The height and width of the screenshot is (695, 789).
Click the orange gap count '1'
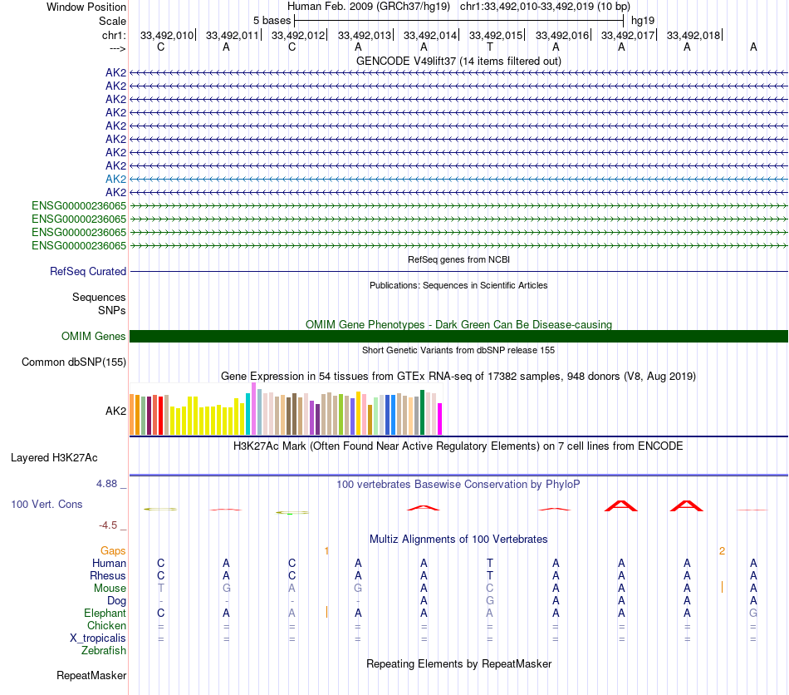coord(326,551)
